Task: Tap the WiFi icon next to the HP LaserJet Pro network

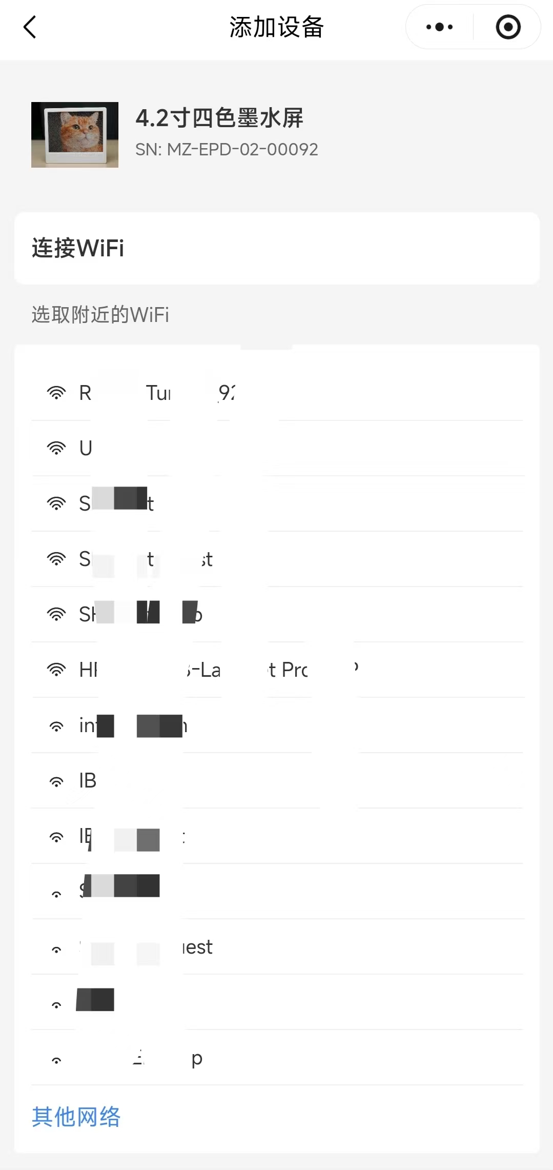Action: tap(56, 670)
